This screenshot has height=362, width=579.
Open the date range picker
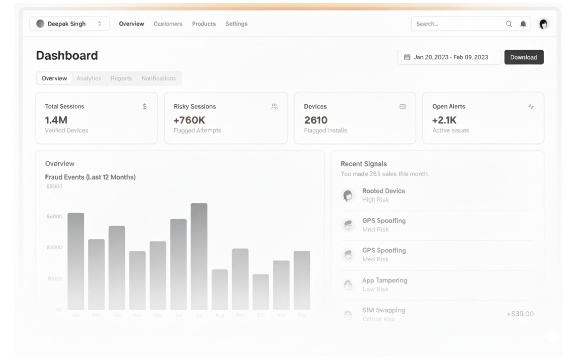(449, 57)
